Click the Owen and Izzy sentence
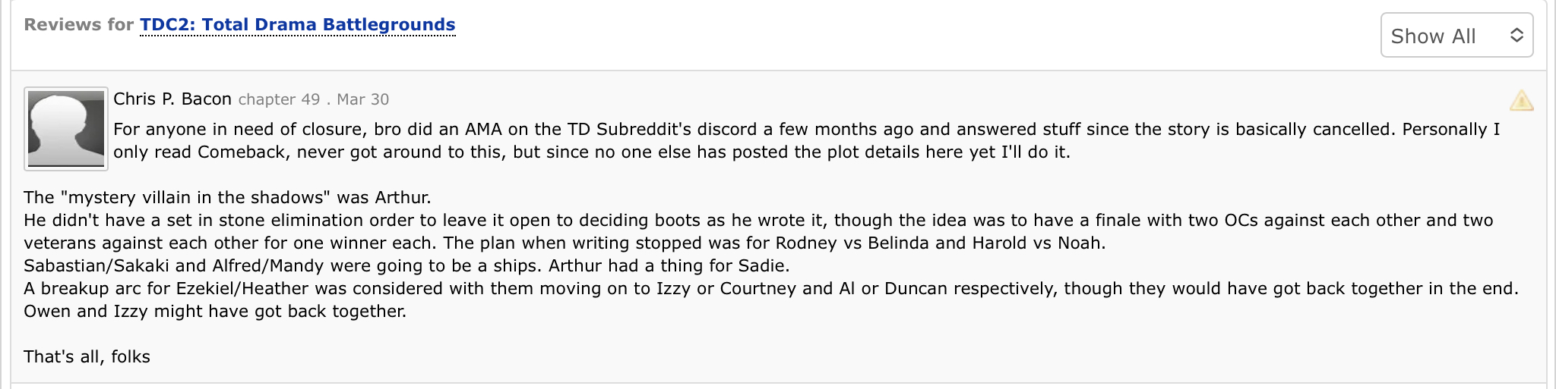This screenshot has width=1556, height=389. click(215, 312)
